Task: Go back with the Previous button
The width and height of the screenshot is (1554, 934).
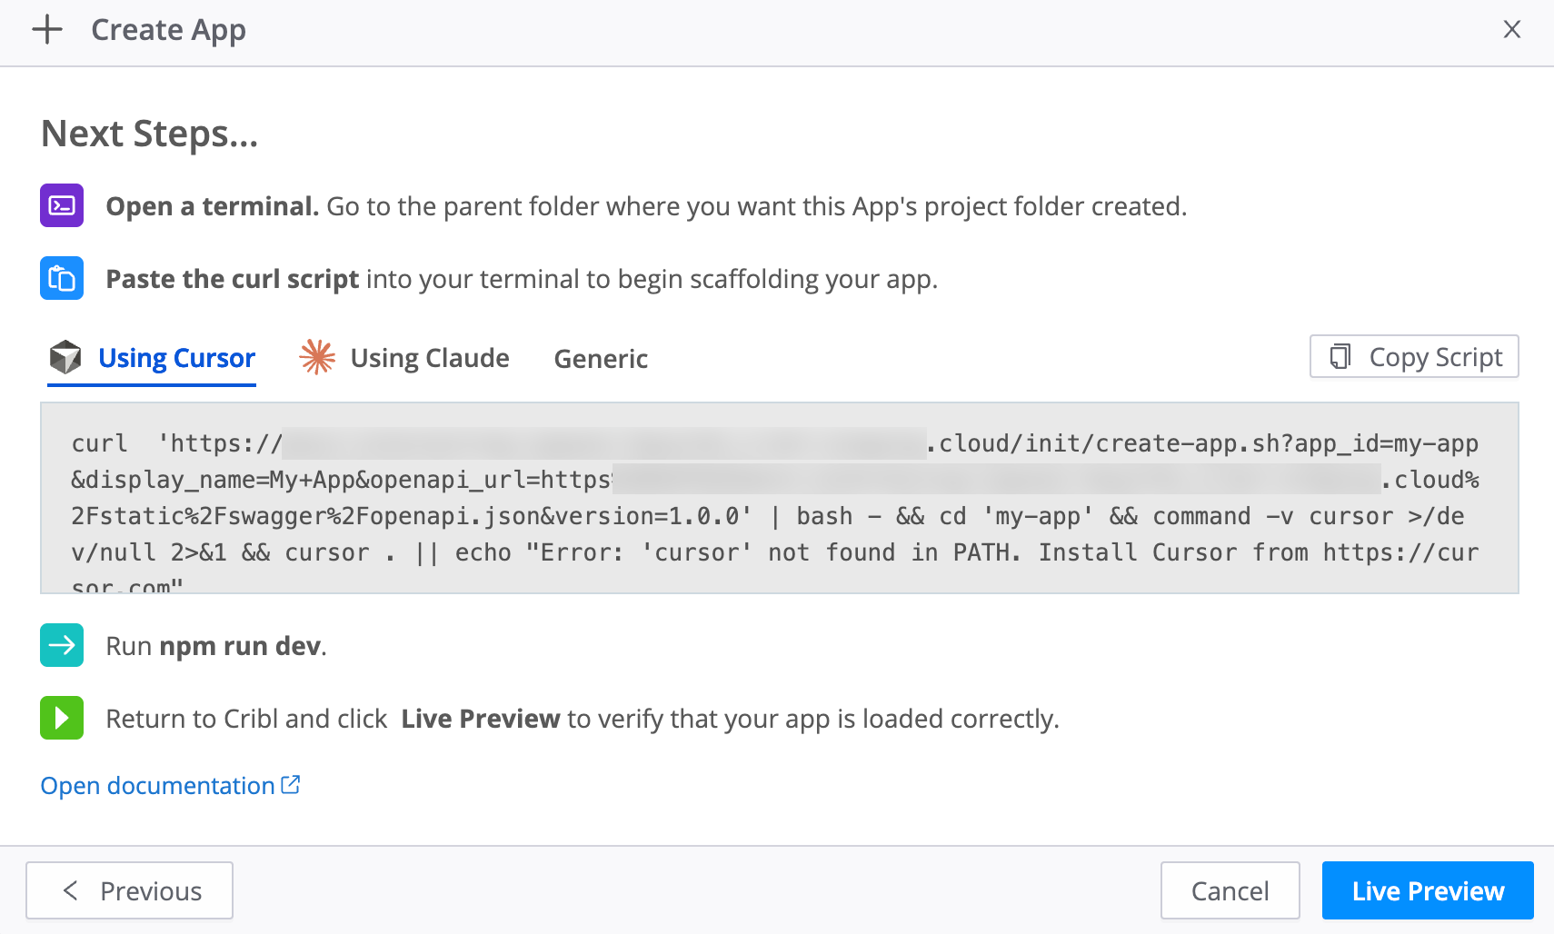Action: [129, 890]
